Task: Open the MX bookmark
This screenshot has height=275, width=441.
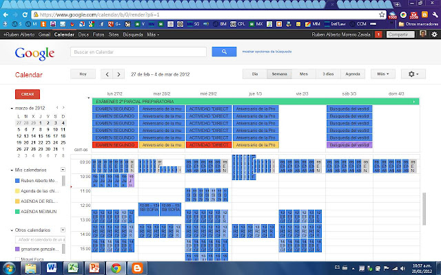Action: click(256, 24)
